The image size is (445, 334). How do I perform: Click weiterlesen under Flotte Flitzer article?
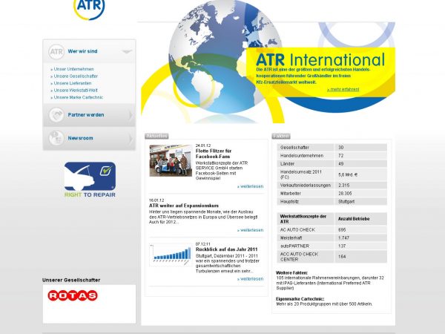[251, 186]
